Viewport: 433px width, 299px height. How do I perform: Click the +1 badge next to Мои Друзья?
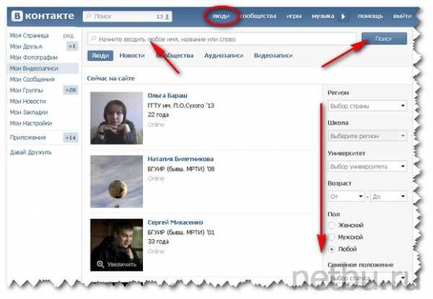tap(71, 46)
